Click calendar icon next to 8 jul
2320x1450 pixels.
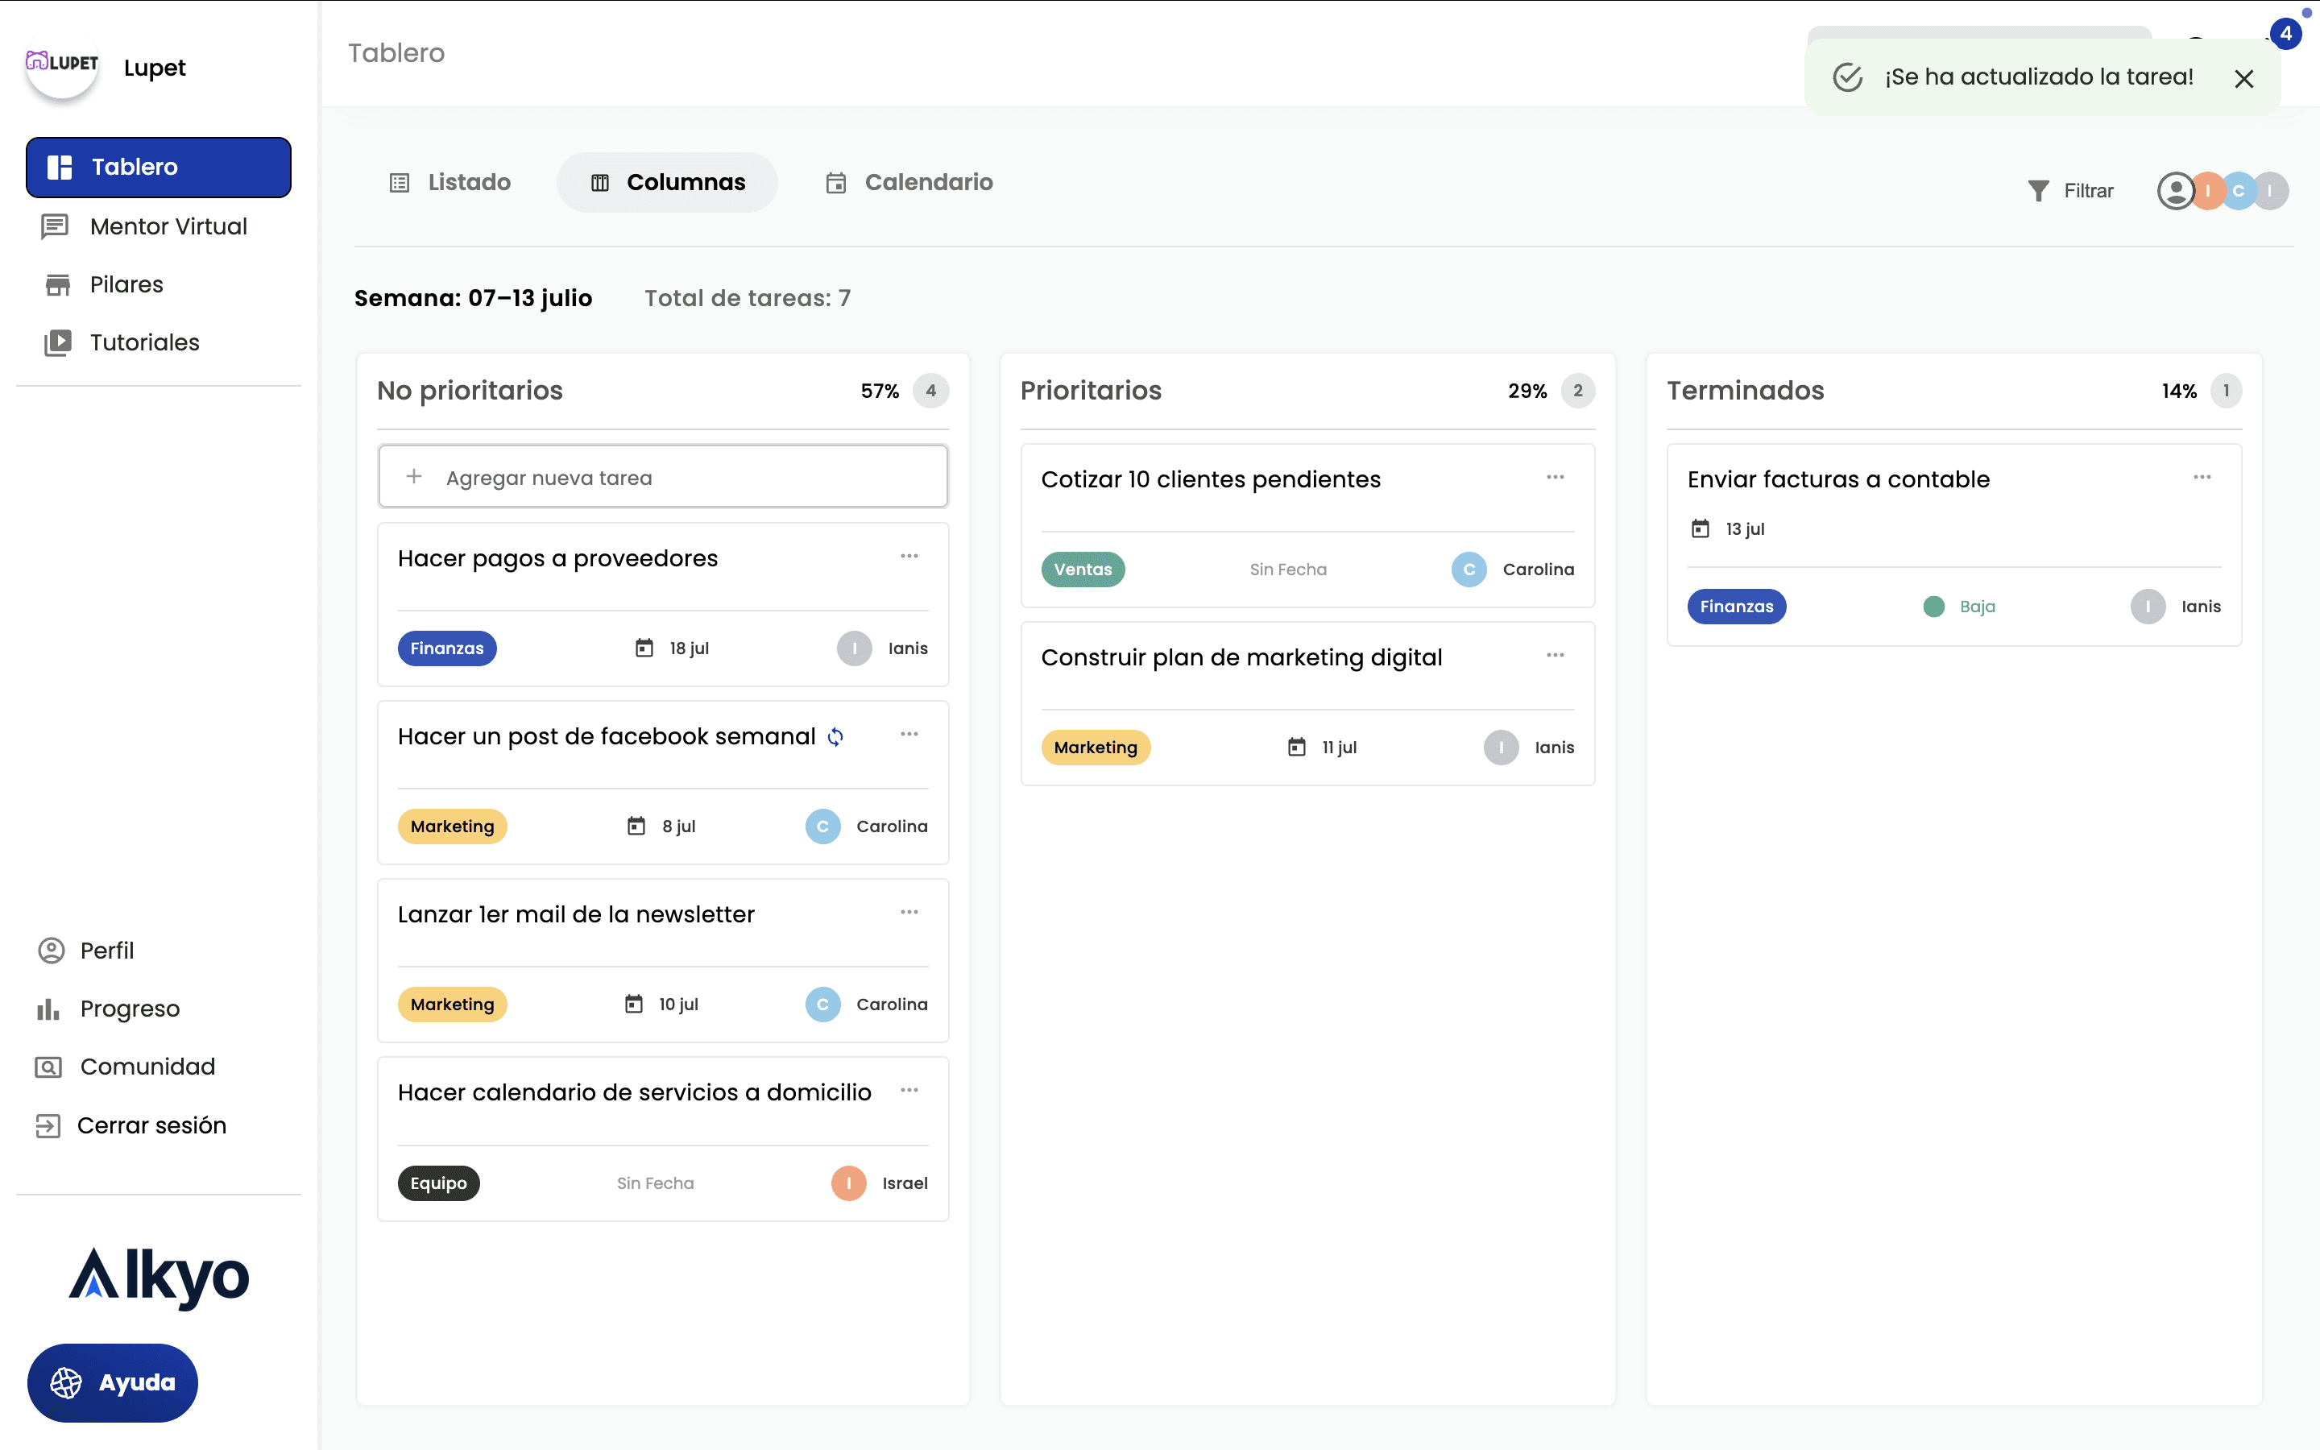(636, 826)
